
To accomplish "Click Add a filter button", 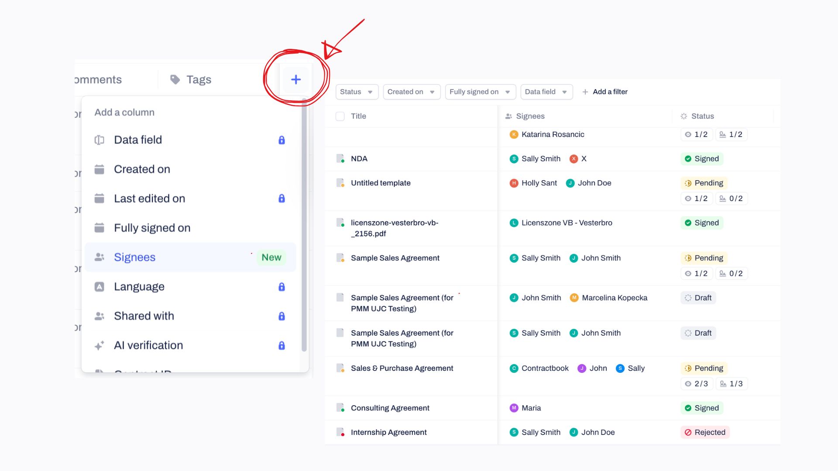I will coord(605,92).
